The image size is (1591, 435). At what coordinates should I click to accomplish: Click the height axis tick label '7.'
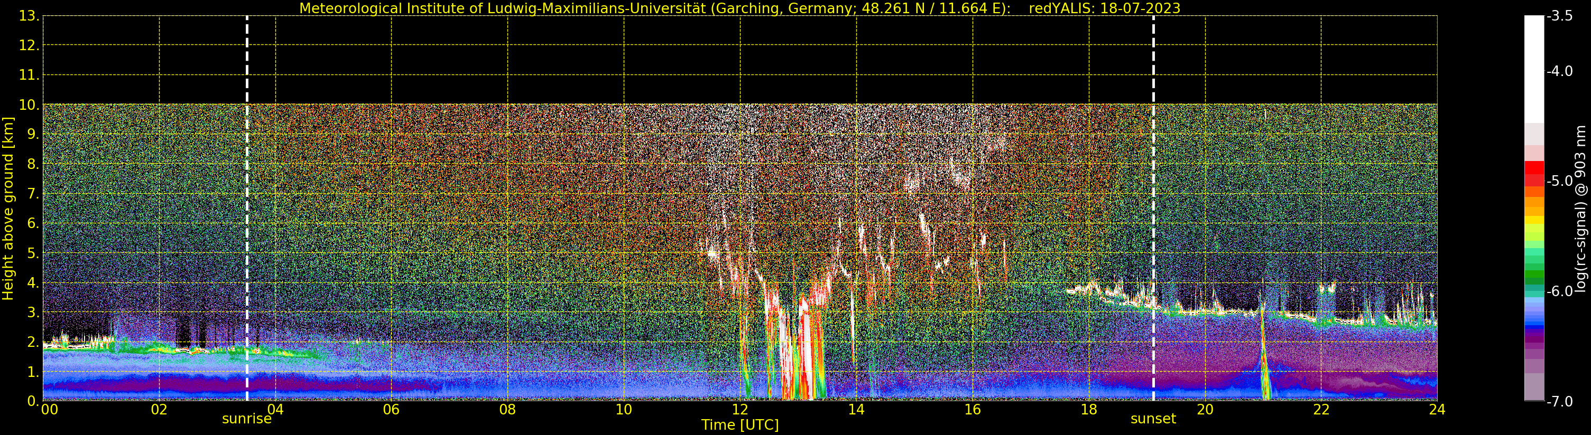pos(33,194)
